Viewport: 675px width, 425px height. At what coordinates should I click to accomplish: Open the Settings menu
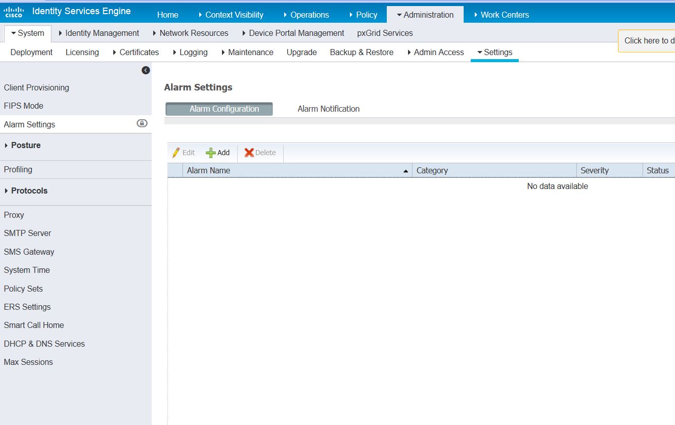494,52
